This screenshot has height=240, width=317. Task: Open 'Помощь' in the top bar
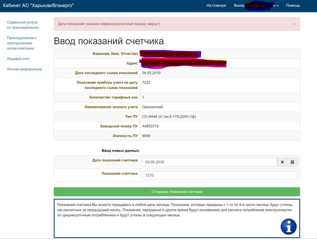pos(293,5)
